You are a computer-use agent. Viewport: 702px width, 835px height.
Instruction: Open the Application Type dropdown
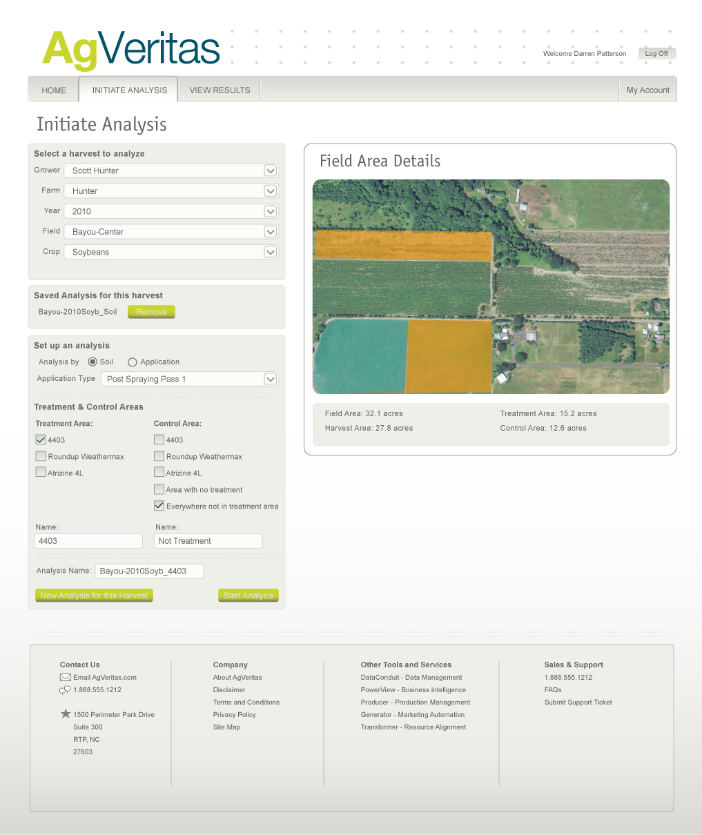[x=190, y=379]
